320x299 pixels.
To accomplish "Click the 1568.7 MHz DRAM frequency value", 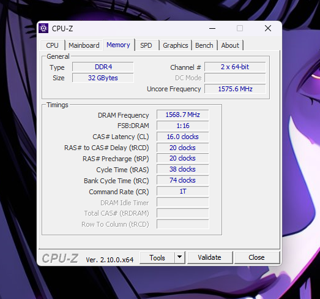I will (x=183, y=115).
